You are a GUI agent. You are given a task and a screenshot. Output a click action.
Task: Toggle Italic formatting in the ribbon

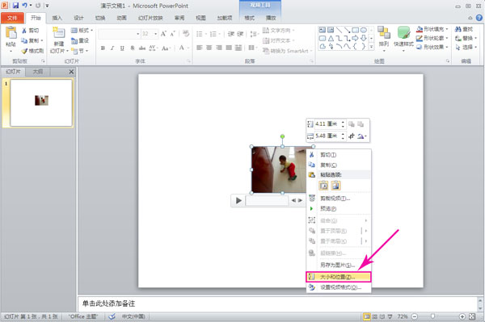coord(112,48)
